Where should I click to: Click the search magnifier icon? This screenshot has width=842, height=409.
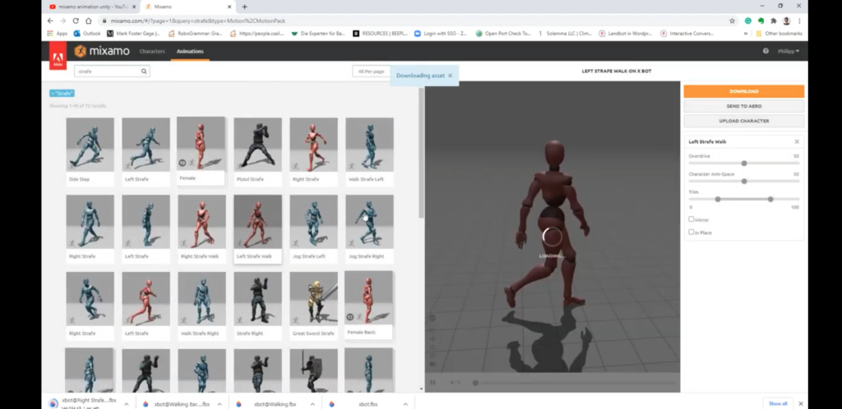point(145,71)
